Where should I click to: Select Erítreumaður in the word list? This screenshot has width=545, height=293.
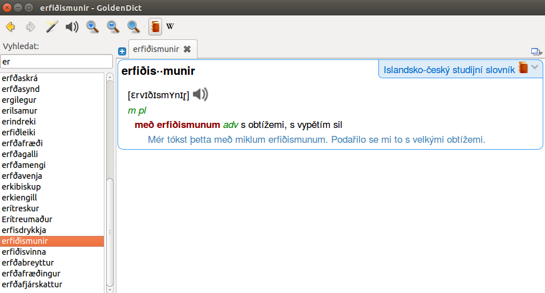[52, 219]
